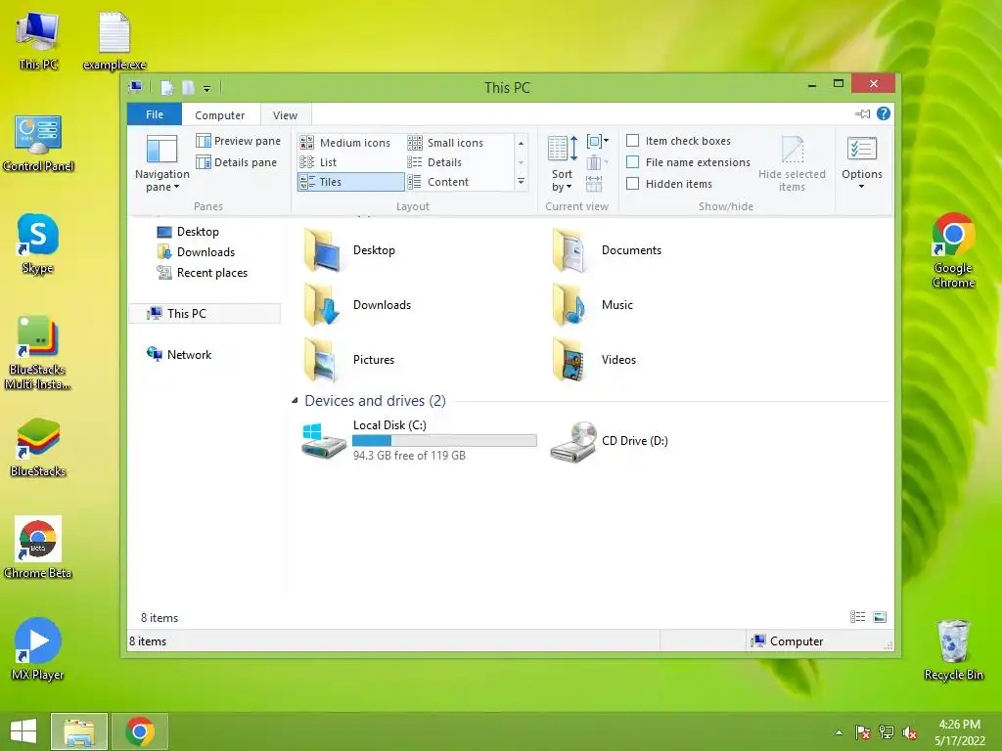Collapse the Devices and drives group
1002x751 pixels.
click(295, 400)
